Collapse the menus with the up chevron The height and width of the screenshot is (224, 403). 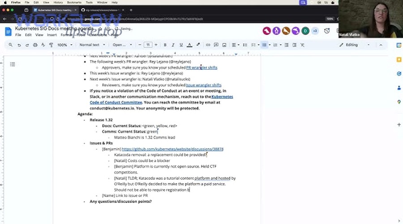click(381, 45)
